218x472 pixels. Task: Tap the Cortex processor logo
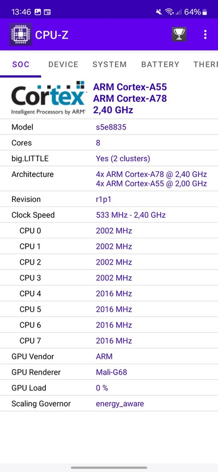click(x=49, y=98)
